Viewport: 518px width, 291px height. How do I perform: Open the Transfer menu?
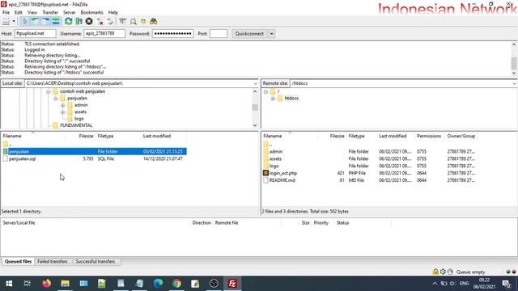[x=50, y=12]
